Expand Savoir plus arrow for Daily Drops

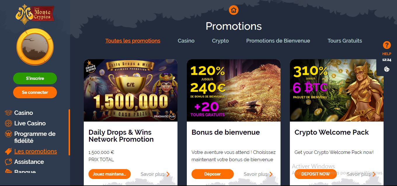tap(168, 174)
